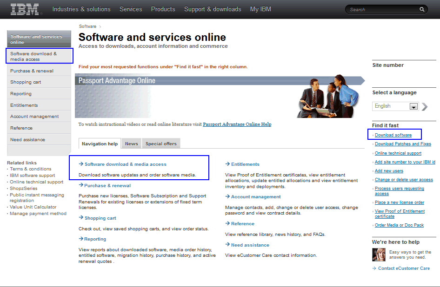Click Add site number to your IBM id
Screen dimensions: 440x287
(405, 162)
